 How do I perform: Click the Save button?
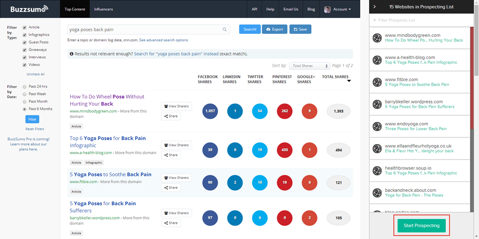[x=300, y=29]
